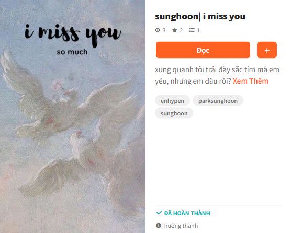Screen dimensions: 291x233
Task: Add story to library with plus button
Action: coord(267,50)
